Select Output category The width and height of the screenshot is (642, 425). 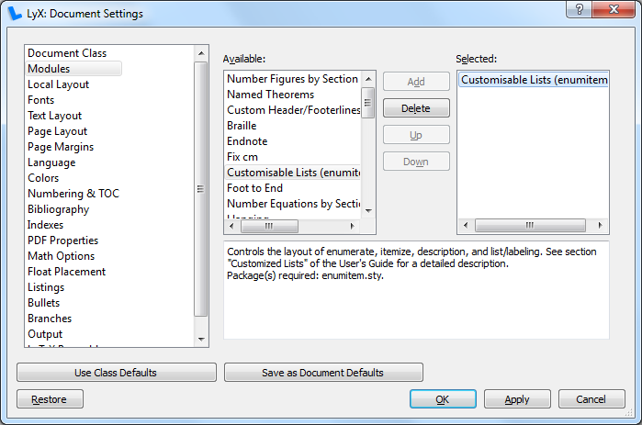45,334
